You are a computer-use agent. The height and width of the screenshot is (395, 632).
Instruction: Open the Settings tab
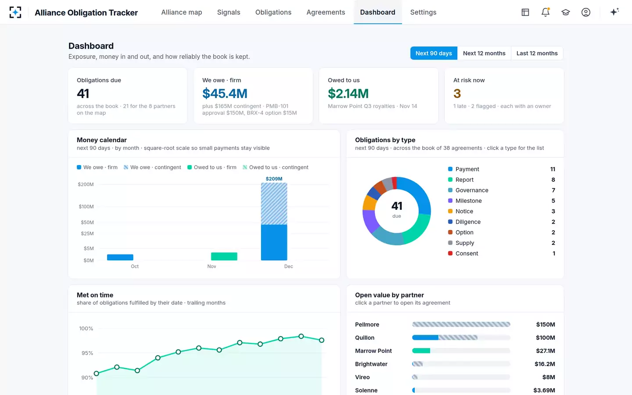click(424, 12)
